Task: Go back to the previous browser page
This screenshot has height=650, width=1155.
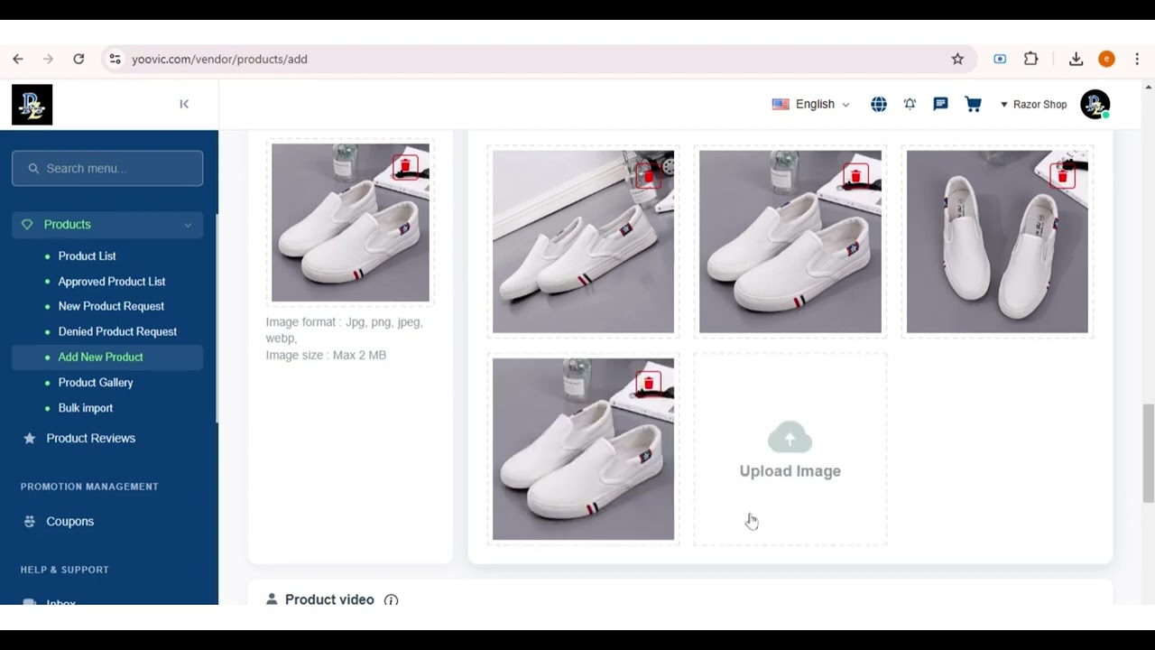Action: pyautogui.click(x=18, y=59)
